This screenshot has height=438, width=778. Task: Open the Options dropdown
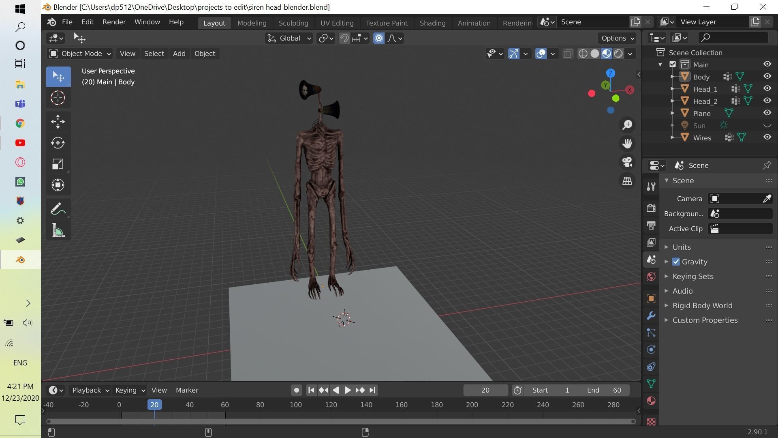click(x=617, y=38)
